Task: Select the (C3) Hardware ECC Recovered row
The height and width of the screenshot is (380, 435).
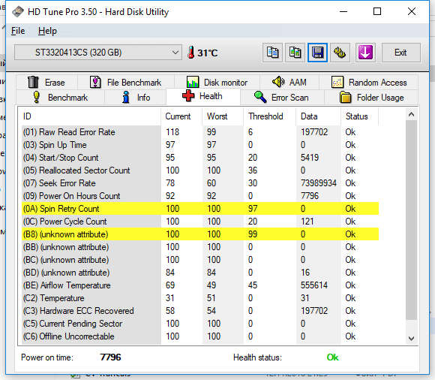Action: point(200,311)
